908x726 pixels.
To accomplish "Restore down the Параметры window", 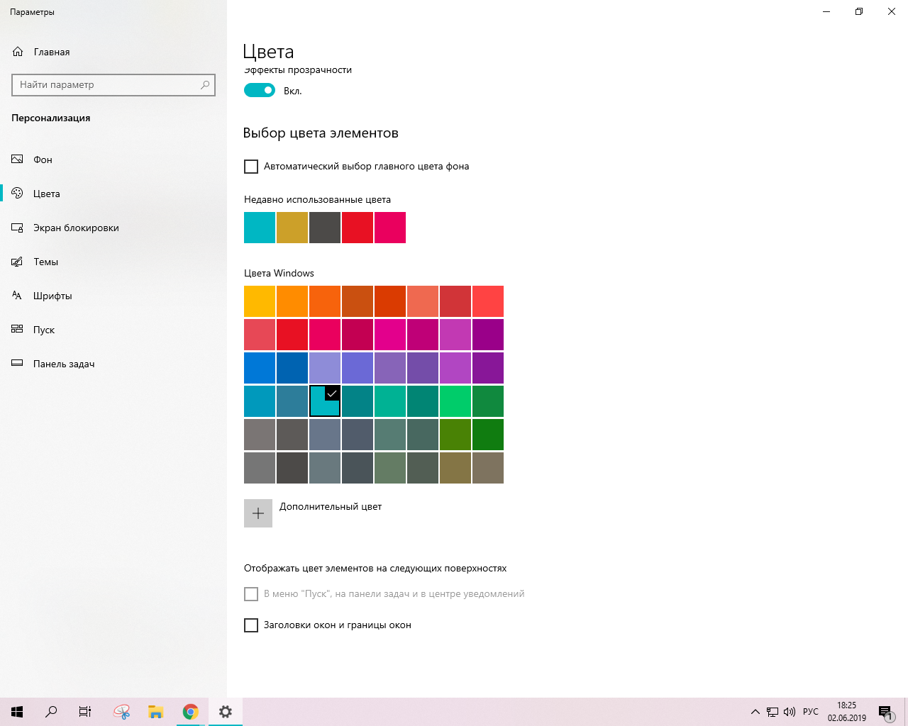I will tap(859, 11).
